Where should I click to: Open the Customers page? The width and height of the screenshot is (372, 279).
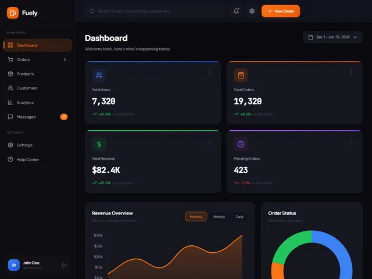click(38, 88)
